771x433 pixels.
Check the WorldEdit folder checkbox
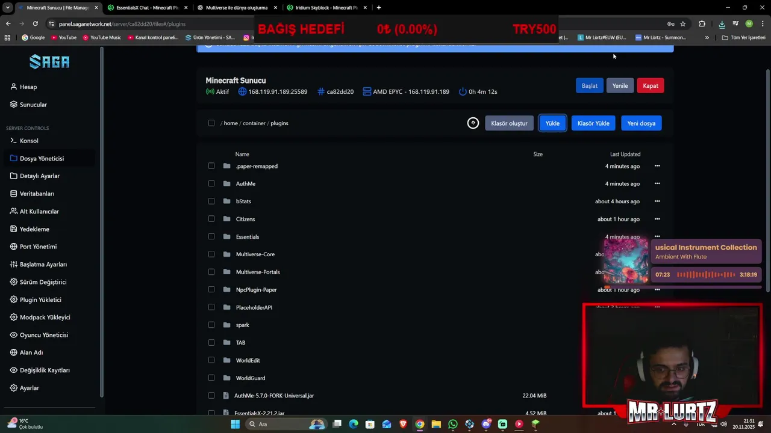pyautogui.click(x=211, y=360)
